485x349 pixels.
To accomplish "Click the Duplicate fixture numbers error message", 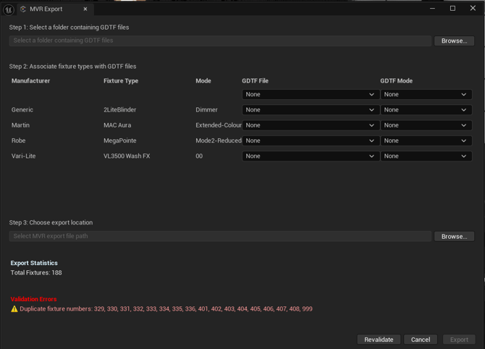I will tap(166, 308).
